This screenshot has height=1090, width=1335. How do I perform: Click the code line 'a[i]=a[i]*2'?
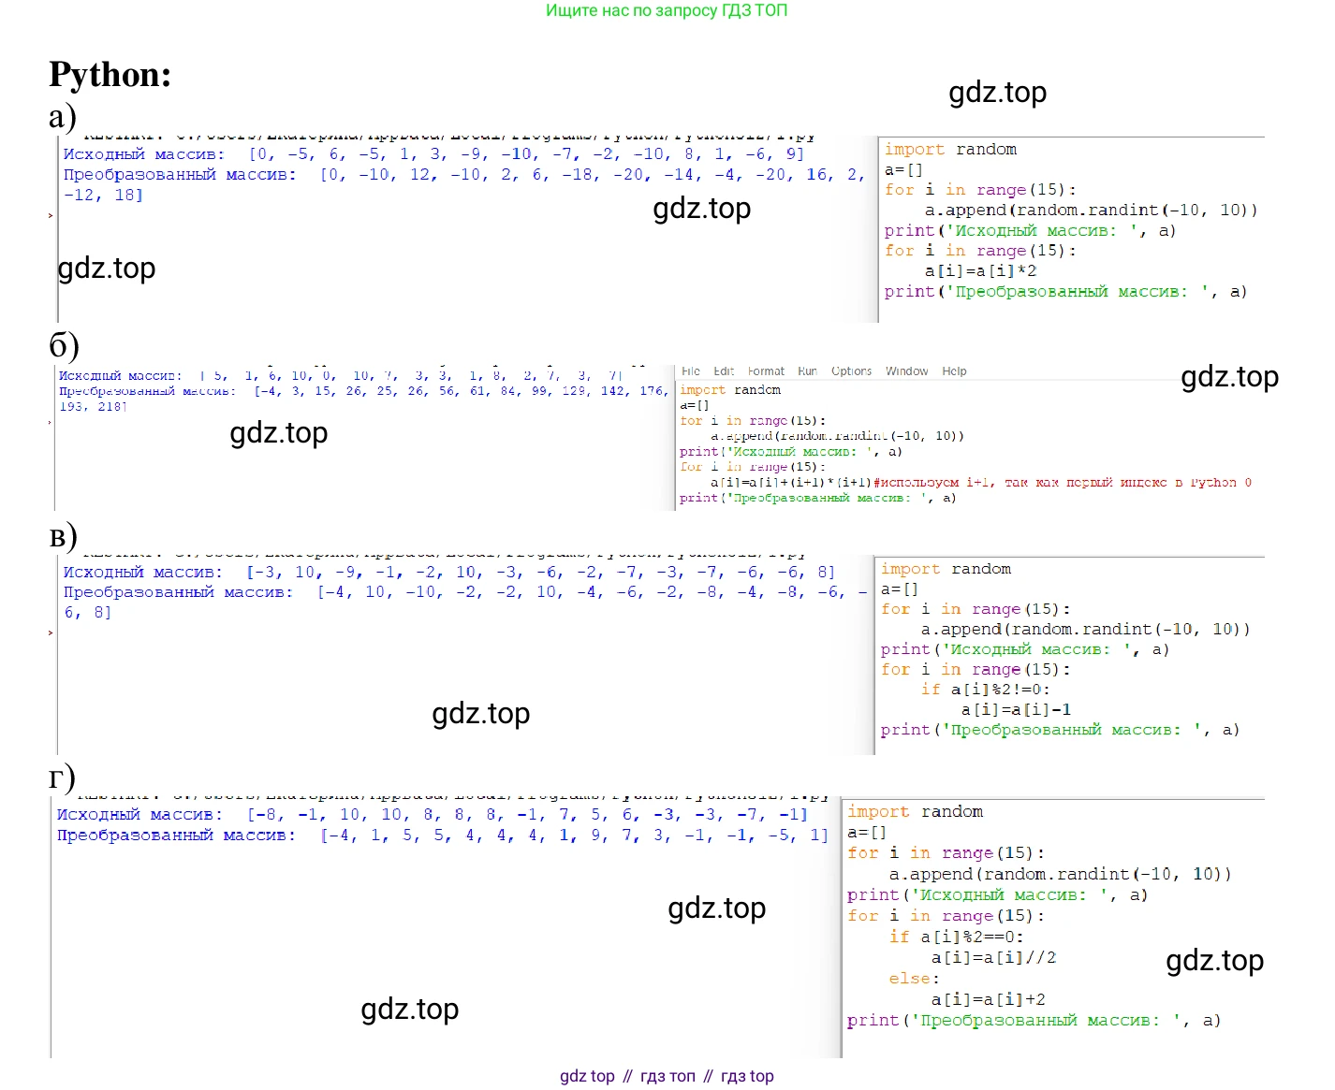pyautogui.click(x=980, y=271)
